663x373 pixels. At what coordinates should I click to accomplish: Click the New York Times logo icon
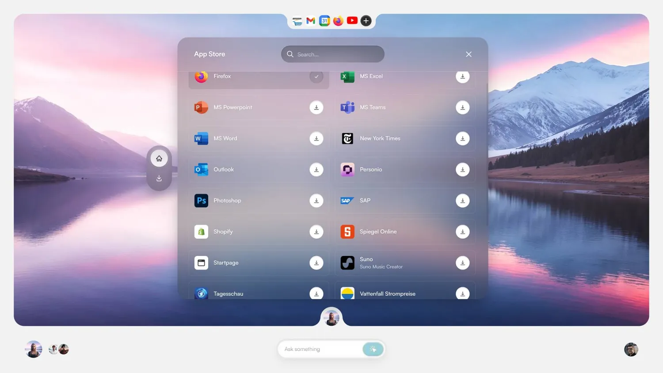pyautogui.click(x=347, y=138)
